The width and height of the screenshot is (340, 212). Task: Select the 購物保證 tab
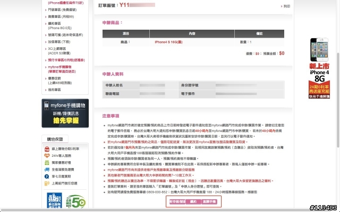[x=55, y=139]
